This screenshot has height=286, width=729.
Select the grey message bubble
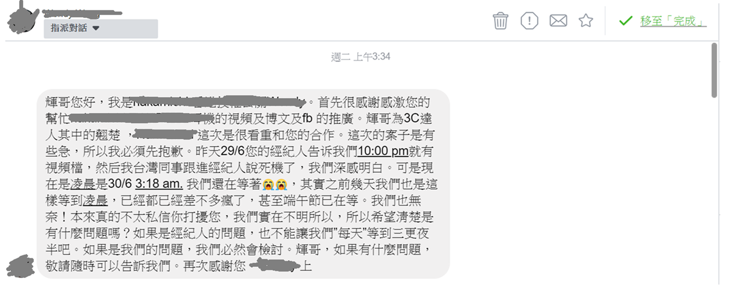(243, 183)
